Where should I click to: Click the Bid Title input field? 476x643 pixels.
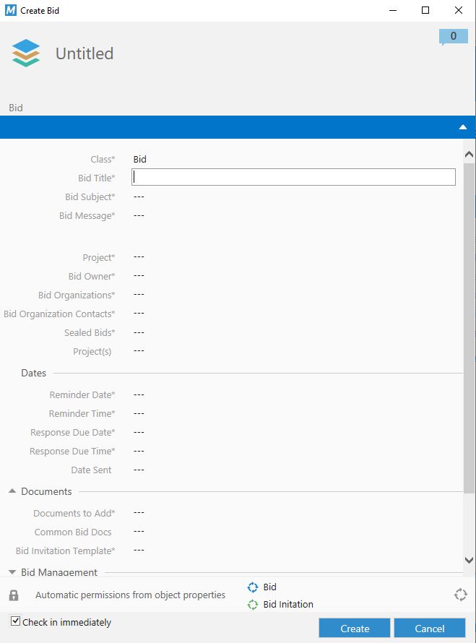click(293, 177)
